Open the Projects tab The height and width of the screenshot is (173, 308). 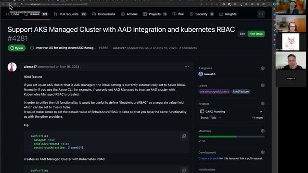pos(155,14)
